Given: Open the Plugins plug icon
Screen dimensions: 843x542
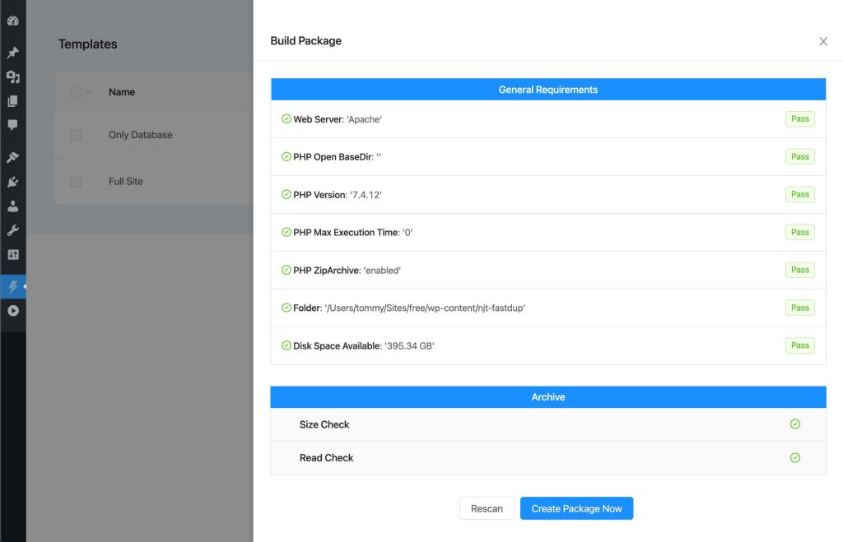Looking at the screenshot, I should (x=12, y=182).
